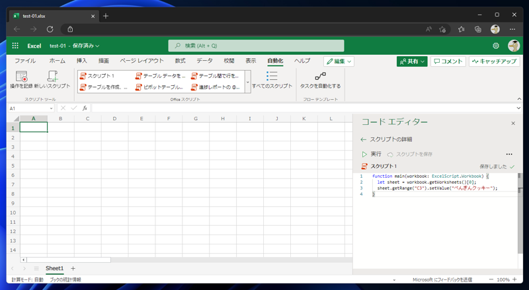Switch to the ページ レイアウト tab

click(x=142, y=61)
